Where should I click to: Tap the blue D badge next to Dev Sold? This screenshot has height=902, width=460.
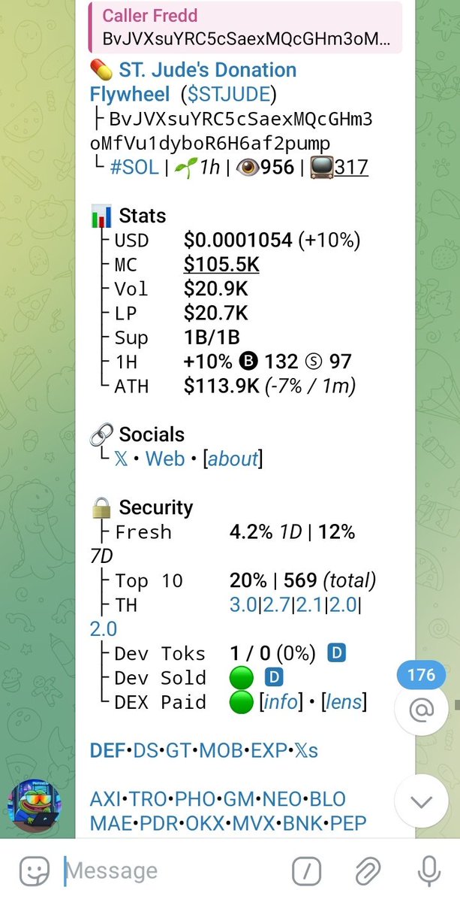coord(274,677)
